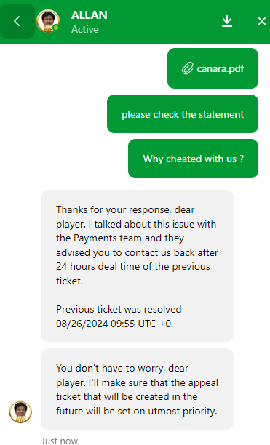Screen dimensions: 270x445
Task: Click the canara.pdf message bubble
Action: pos(213,68)
